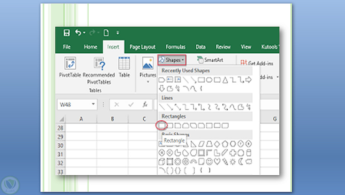This screenshot has height=195, width=345.
Task: Click the SmartArt button
Action: tap(210, 60)
